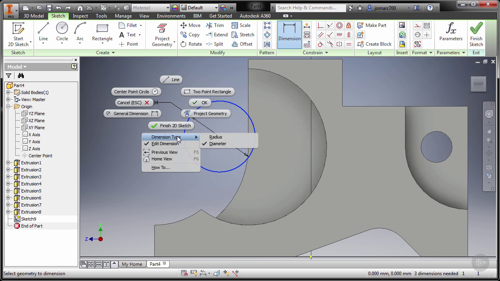
Task: Click Two Point Rectangle in marking menu
Action: click(x=208, y=92)
